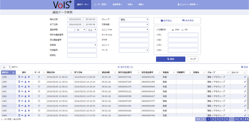The image size is (249, 122).
Task: Open the 以上 comparison dropdown
Action: (92, 30)
